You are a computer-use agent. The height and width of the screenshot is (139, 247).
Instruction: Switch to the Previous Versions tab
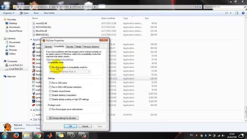[x=91, y=47]
